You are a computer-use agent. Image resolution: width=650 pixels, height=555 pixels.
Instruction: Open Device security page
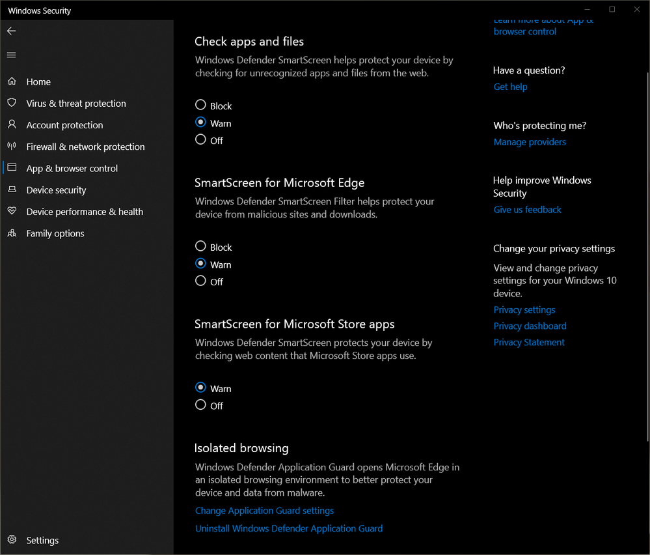pos(57,190)
